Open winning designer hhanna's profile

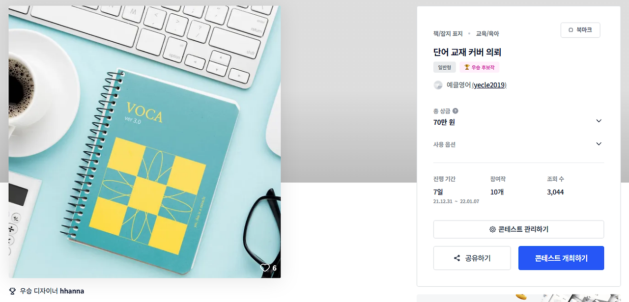click(72, 291)
